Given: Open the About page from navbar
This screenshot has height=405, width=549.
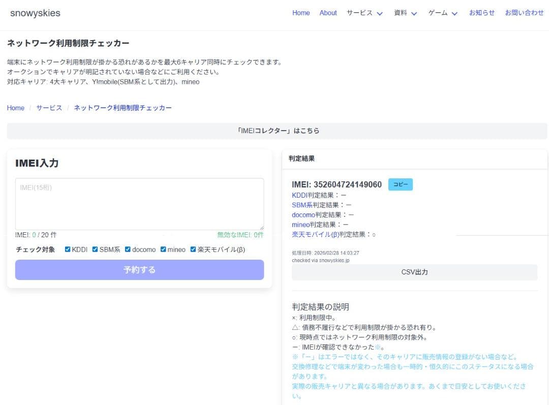Looking at the screenshot, I should pos(328,13).
